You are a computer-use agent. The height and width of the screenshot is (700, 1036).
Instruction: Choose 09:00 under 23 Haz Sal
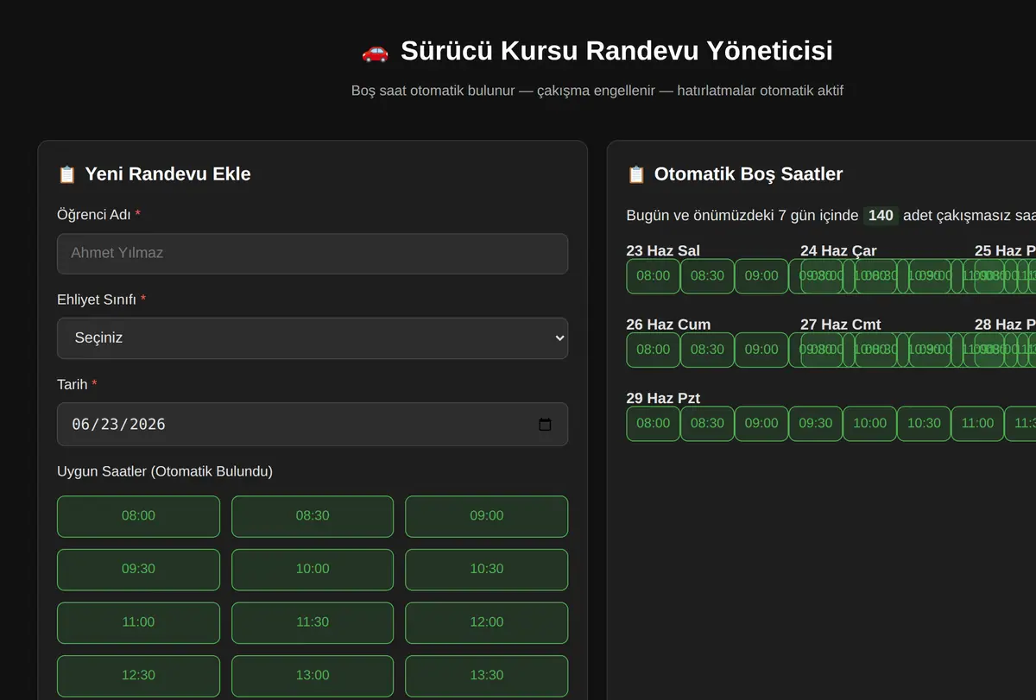click(761, 276)
